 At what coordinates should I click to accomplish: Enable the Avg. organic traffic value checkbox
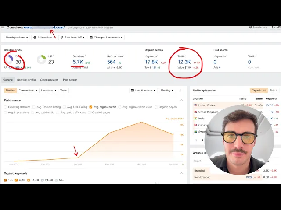pos(120,107)
